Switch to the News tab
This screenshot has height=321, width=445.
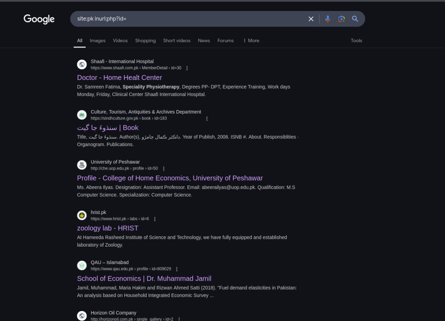[x=204, y=40]
